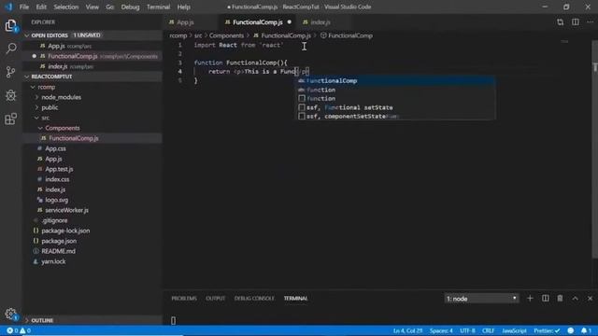Image resolution: width=598 pixels, height=336 pixels.
Task: Open the Extensions view
Action: coord(10,119)
